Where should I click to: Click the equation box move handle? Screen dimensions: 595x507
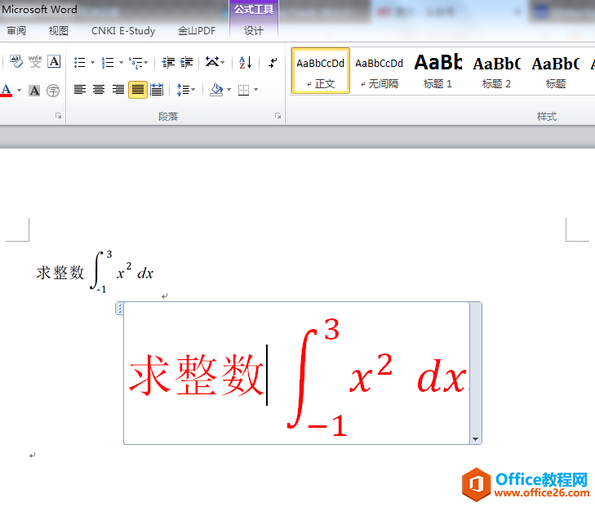pos(119,309)
